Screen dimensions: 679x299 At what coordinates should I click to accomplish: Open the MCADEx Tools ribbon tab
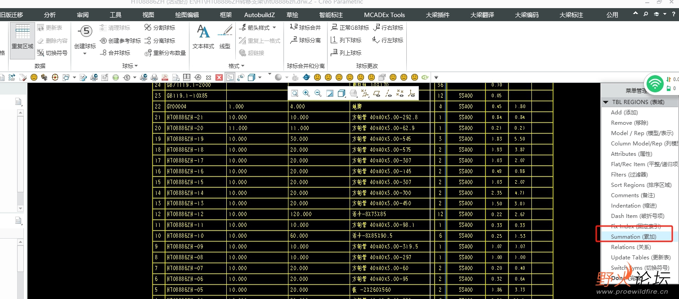[384, 15]
